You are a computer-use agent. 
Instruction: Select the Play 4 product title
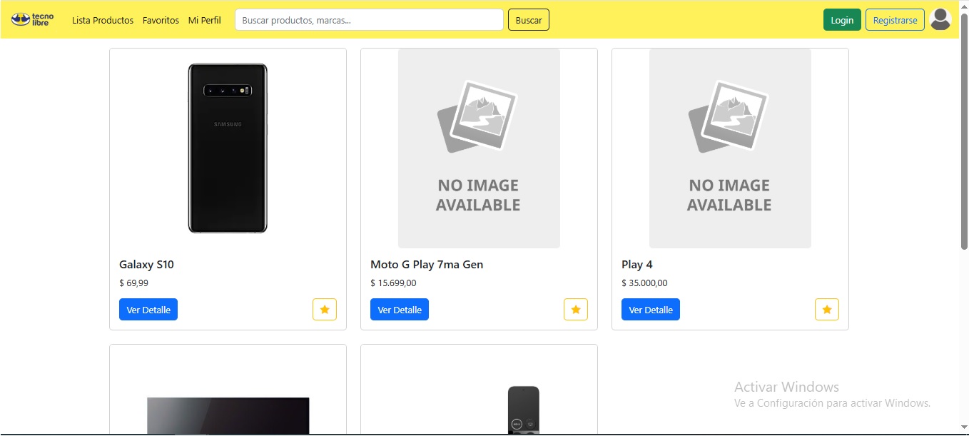636,265
